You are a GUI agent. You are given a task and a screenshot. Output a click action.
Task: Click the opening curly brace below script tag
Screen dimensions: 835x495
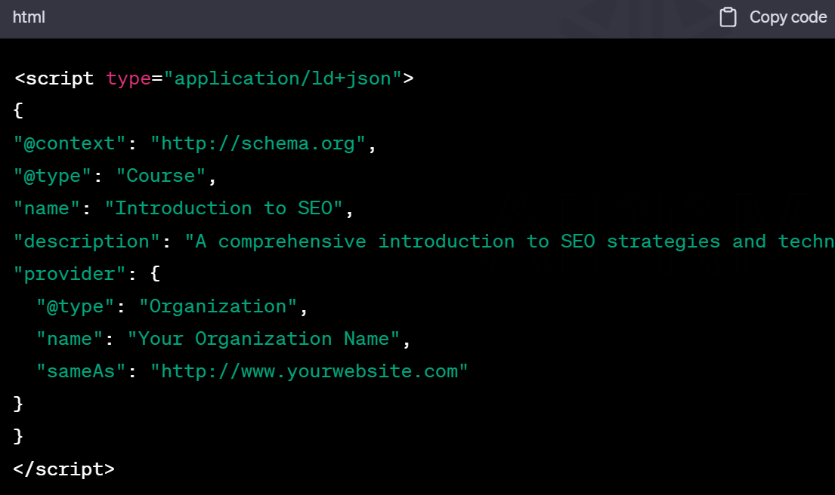click(x=19, y=111)
